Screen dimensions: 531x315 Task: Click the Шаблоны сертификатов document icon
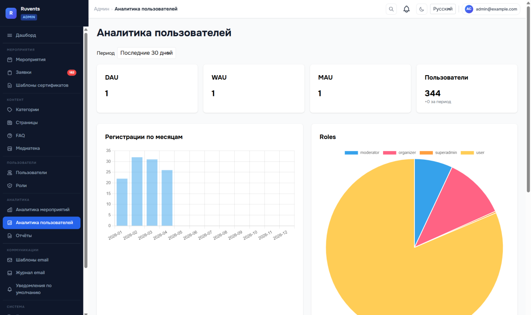(10, 85)
